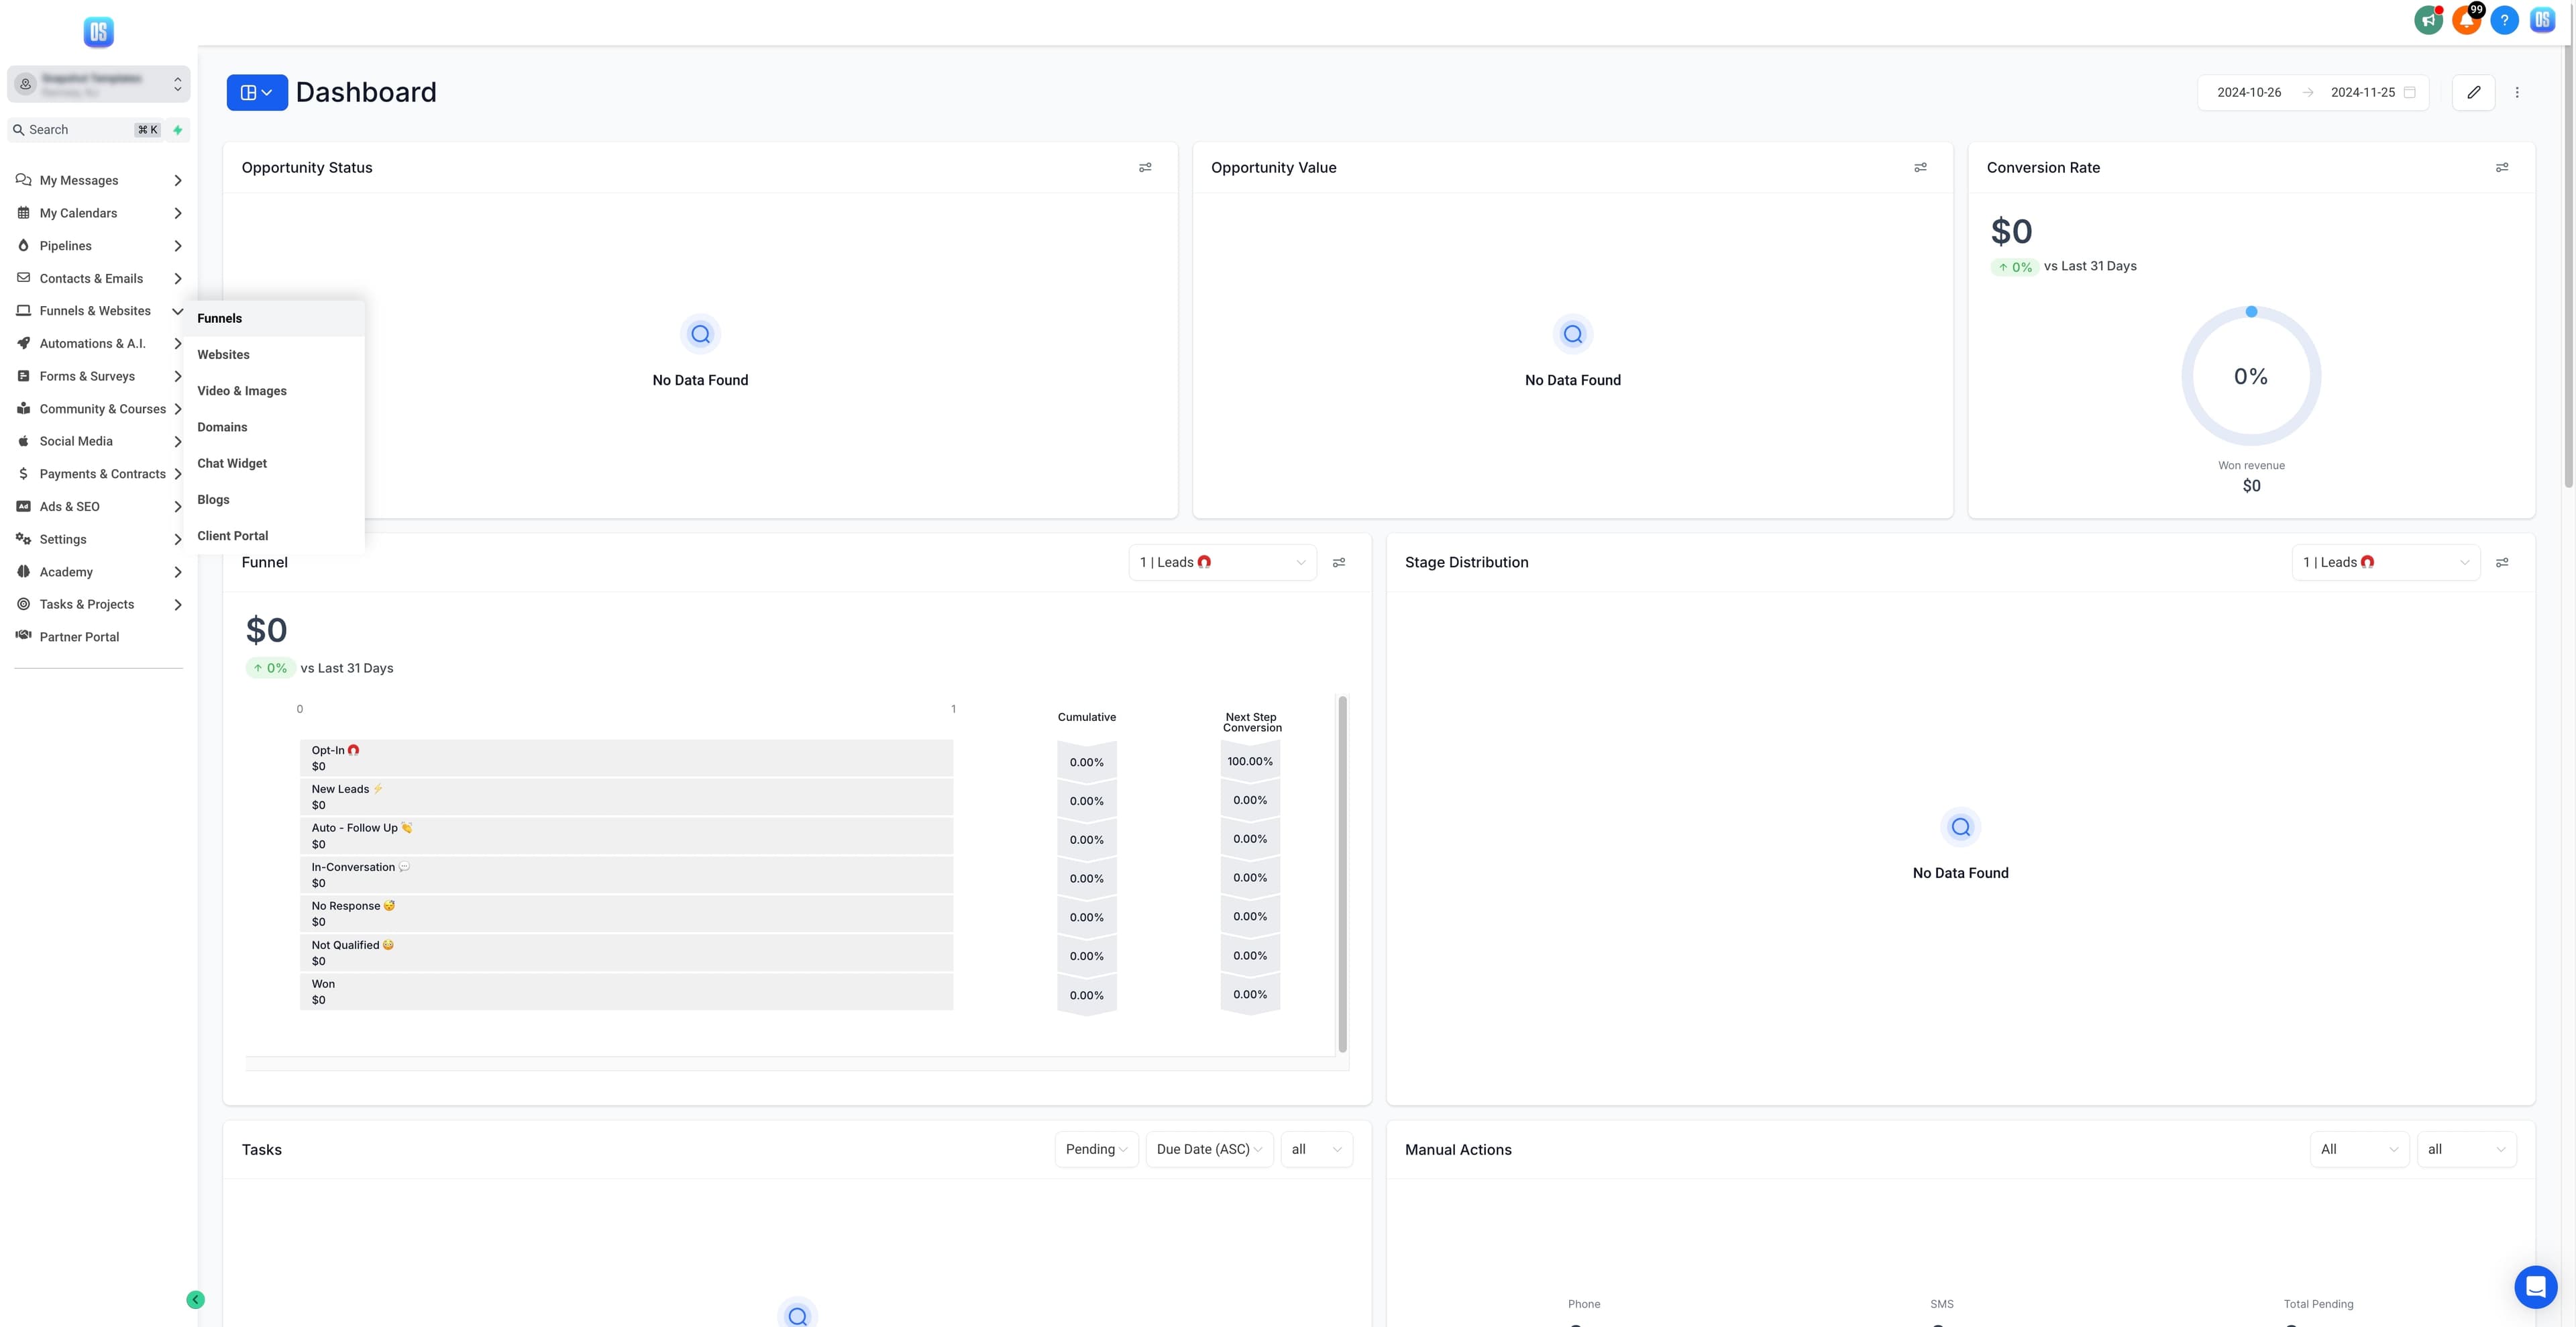This screenshot has width=2576, height=1327.
Task: Open Stage Distribution widget filter settings
Action: pos(2502,562)
